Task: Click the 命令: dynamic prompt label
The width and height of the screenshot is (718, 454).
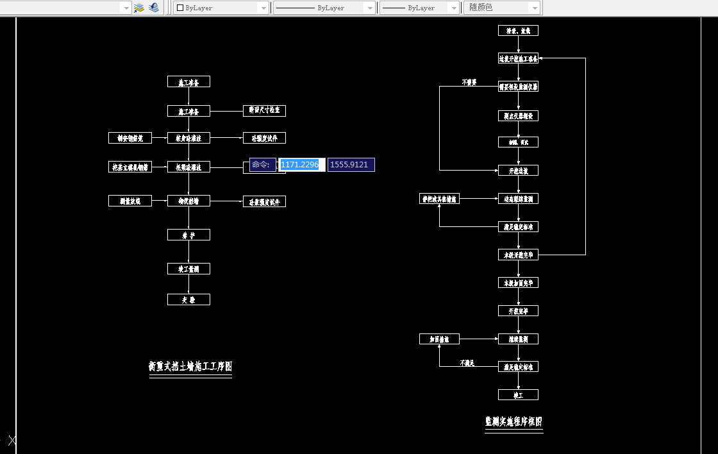Action: tap(262, 165)
